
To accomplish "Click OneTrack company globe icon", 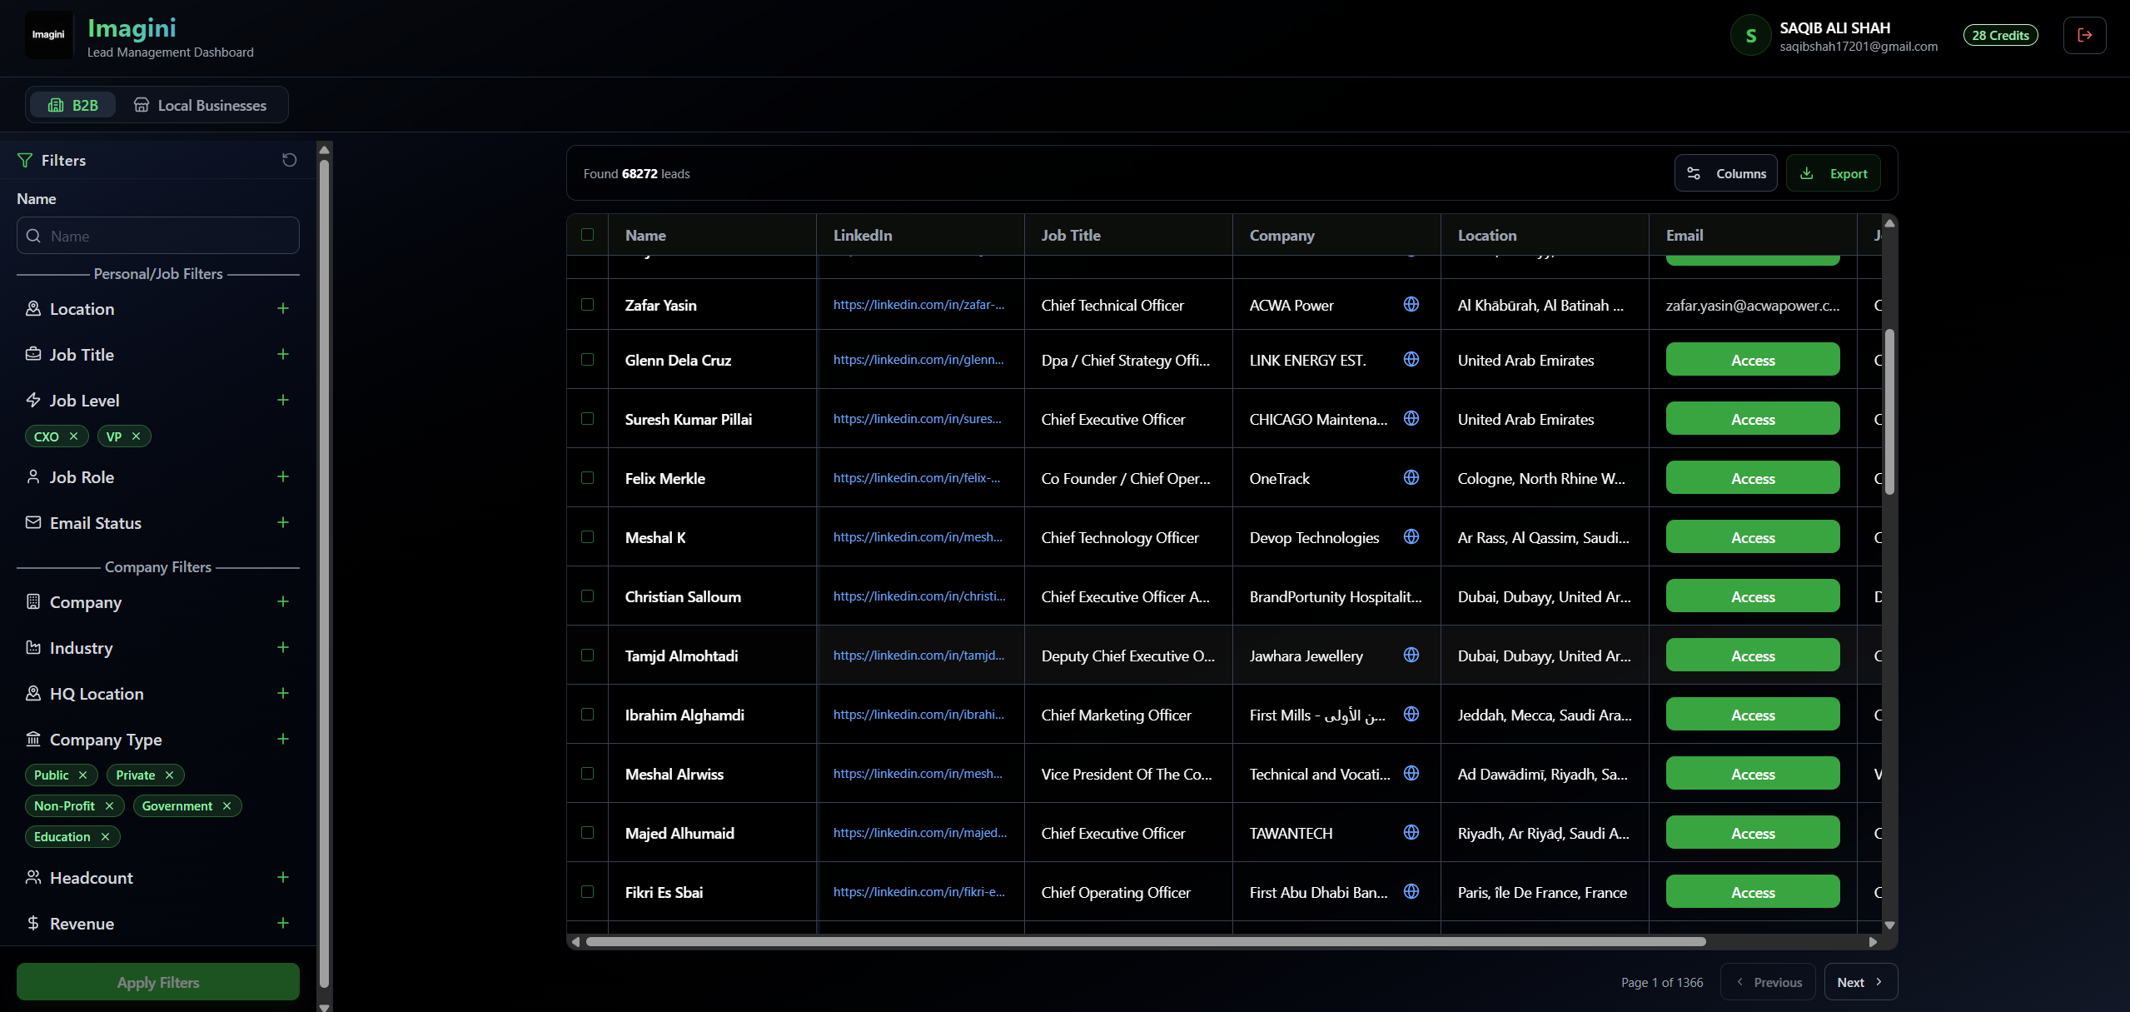I will pyautogui.click(x=1411, y=478).
